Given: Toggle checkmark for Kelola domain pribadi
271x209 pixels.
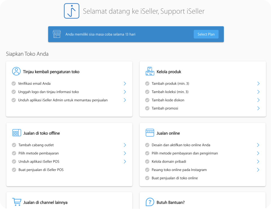Looking at the screenshot, I should [147, 162].
